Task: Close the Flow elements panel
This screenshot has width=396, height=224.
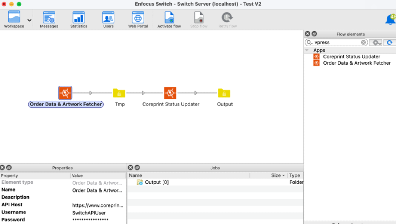Action: [x=307, y=34]
